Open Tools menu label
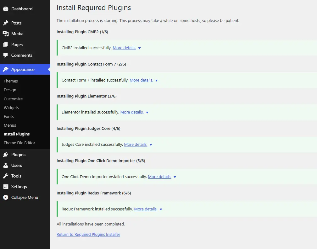This screenshot has width=317, height=249. pyautogui.click(x=16, y=176)
